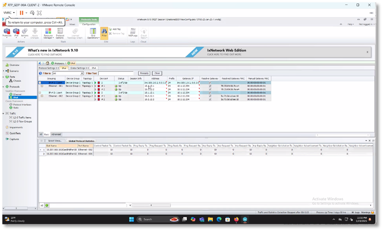
Task: Collapse the IPv4 2 group row
Action: [x=40, y=93]
